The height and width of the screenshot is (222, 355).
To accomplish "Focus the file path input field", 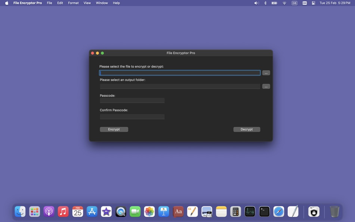I will coord(180,73).
